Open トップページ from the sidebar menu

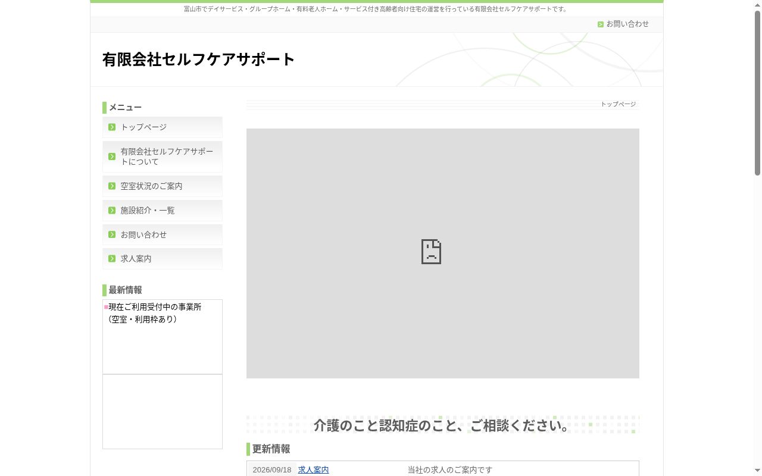[x=163, y=127]
